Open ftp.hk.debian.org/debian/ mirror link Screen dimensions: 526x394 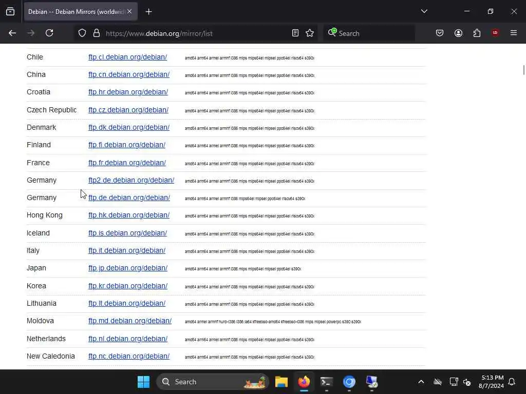point(129,215)
